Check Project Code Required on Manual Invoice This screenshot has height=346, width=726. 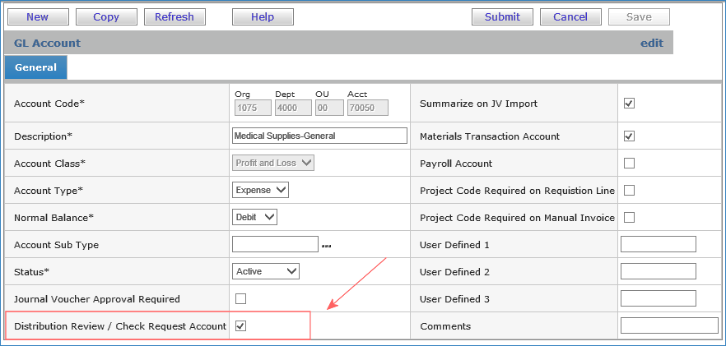(629, 218)
